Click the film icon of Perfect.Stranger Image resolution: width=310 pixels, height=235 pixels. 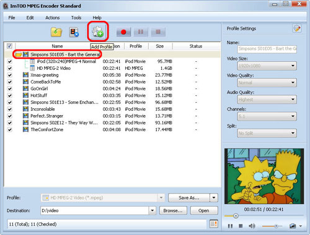(25, 116)
